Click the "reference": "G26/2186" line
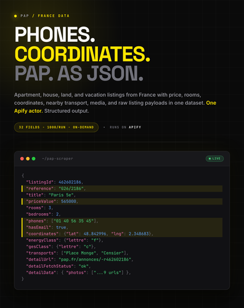Viewport: 244px width, 308px height. click(x=122, y=188)
